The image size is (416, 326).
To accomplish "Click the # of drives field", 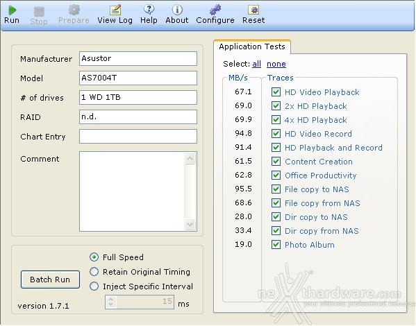I will point(138,97).
